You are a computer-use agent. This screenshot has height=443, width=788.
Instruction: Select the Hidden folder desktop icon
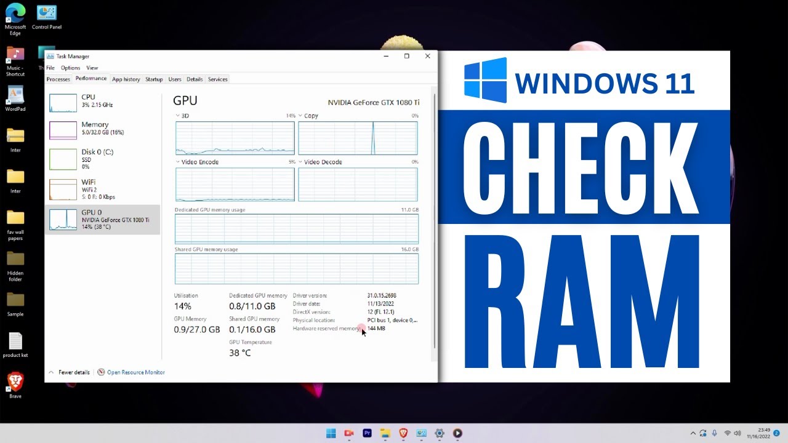pyautogui.click(x=15, y=266)
